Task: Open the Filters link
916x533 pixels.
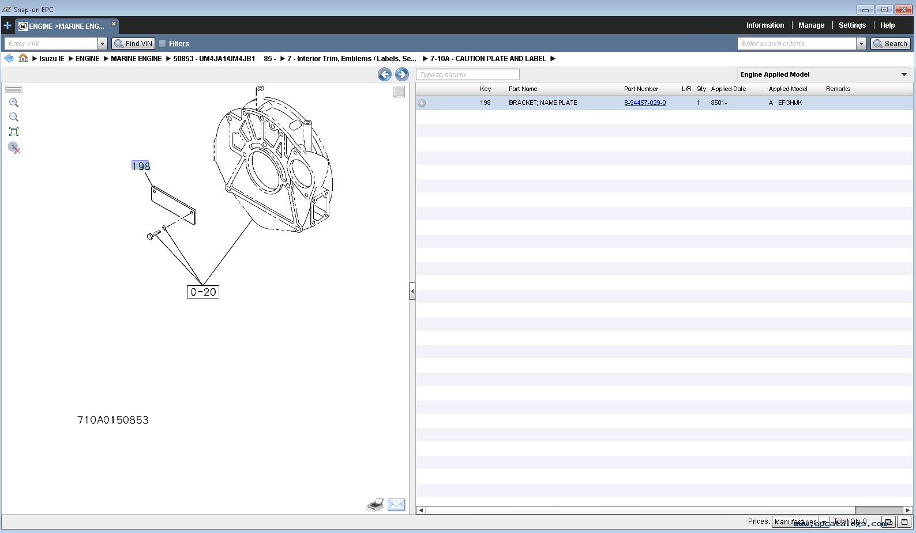Action: pos(179,44)
